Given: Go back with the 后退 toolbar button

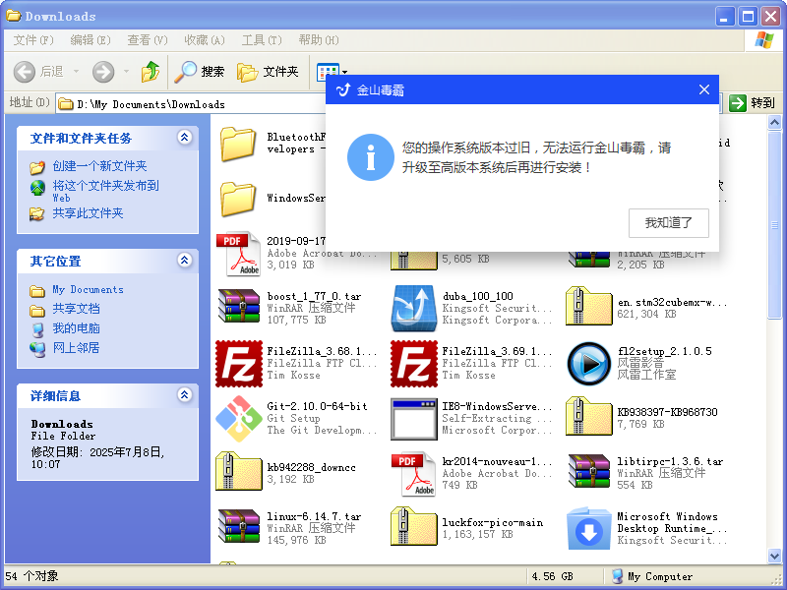Looking at the screenshot, I should [38, 72].
